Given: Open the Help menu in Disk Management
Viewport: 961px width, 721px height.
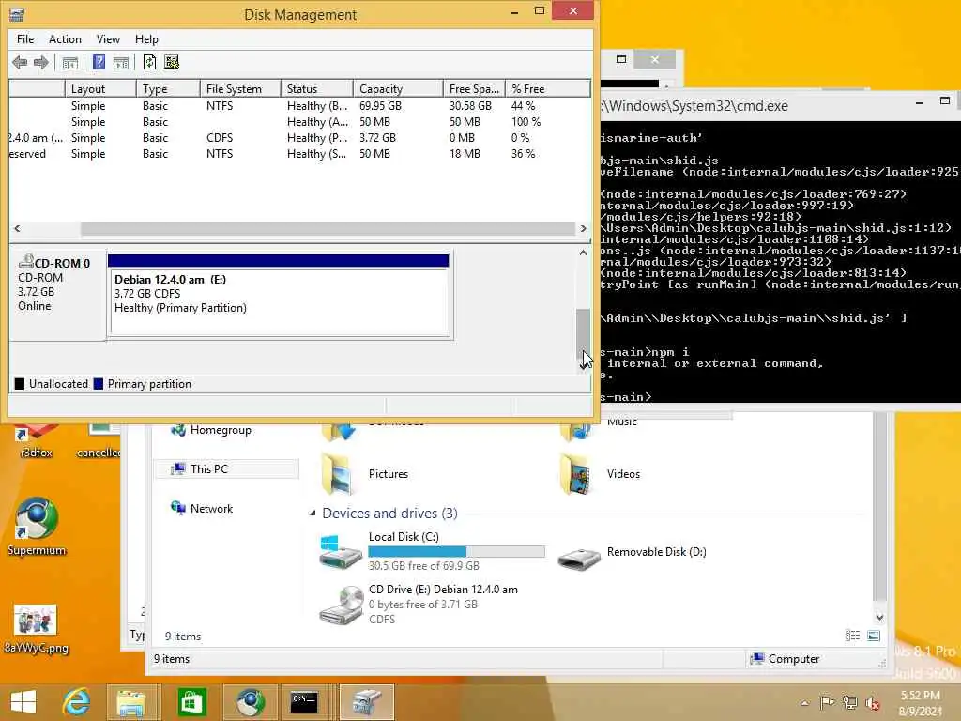Looking at the screenshot, I should pyautogui.click(x=146, y=39).
